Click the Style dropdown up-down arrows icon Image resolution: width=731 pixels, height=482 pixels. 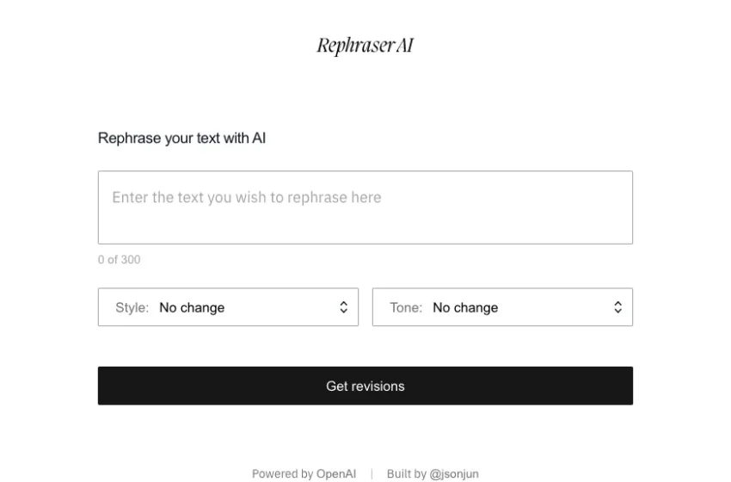pyautogui.click(x=344, y=307)
